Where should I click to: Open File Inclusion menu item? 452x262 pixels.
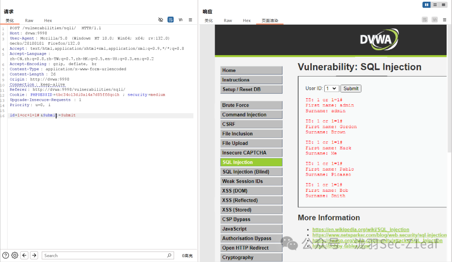[251, 134]
